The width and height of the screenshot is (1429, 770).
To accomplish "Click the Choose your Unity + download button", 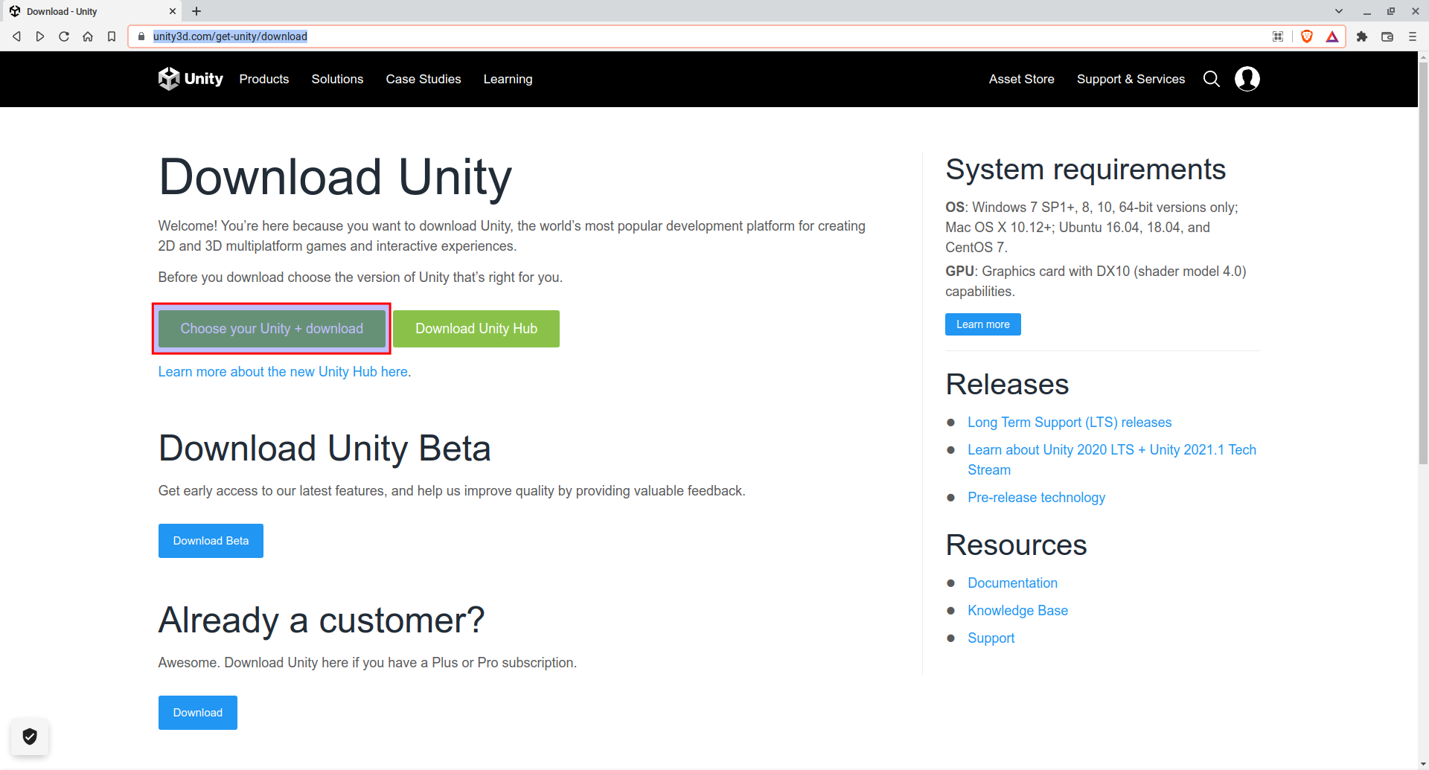I will pyautogui.click(x=272, y=328).
